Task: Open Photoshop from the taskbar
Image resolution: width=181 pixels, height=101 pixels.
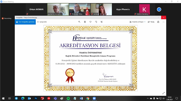Action: (36, 98)
